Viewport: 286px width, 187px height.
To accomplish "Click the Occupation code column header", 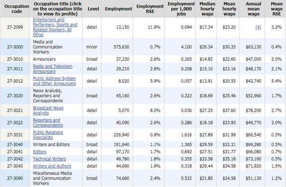I will [16, 9].
